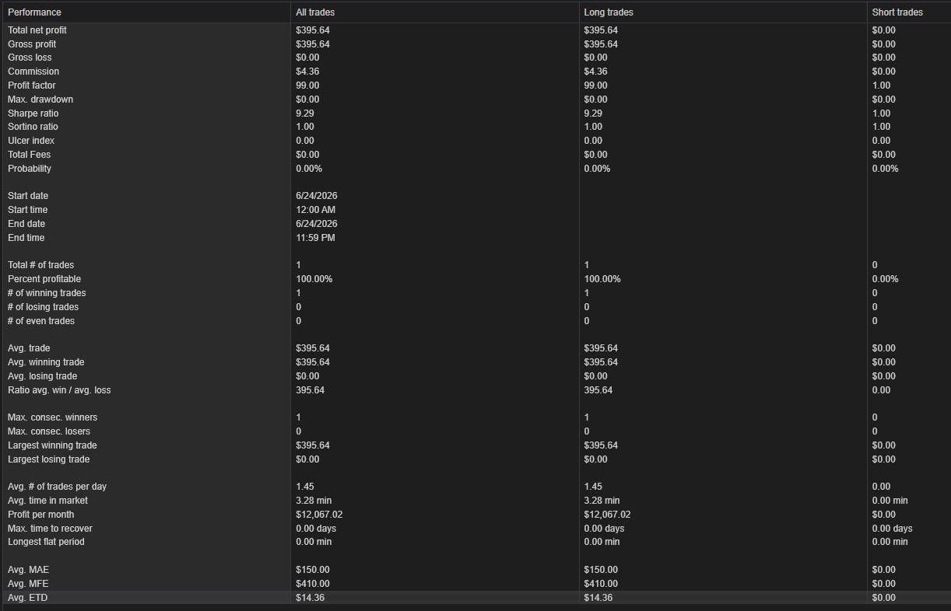The image size is (951, 611).
Task: Select the Avg. trade row label
Action: pyautogui.click(x=29, y=348)
